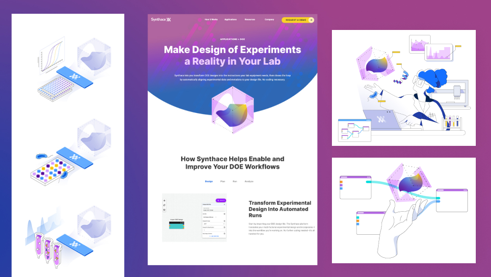This screenshot has width=491, height=277.
Task: Open the Applications nav menu
Action: point(230,20)
